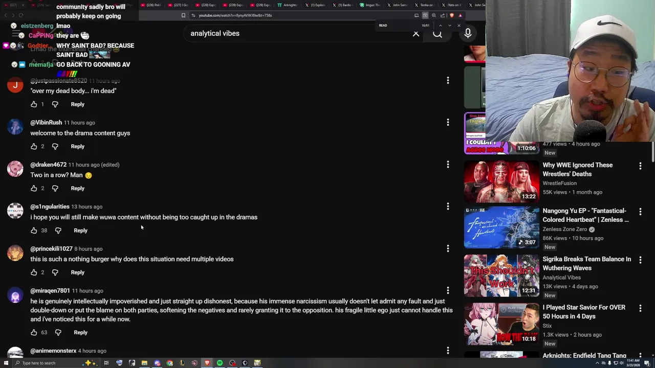Open Brave Rewards triangle icon
The image size is (655, 368).
pyautogui.click(x=460, y=15)
